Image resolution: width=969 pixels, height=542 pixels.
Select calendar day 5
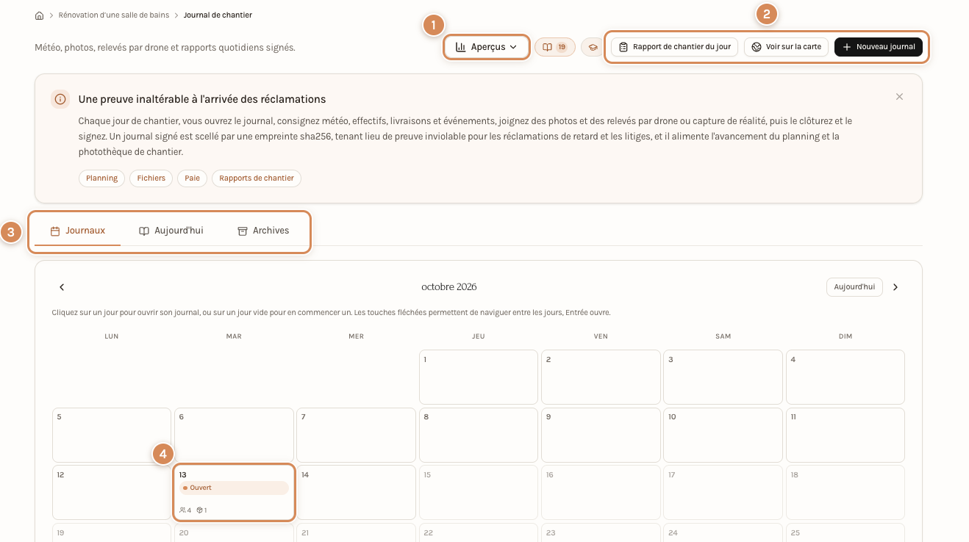point(112,435)
